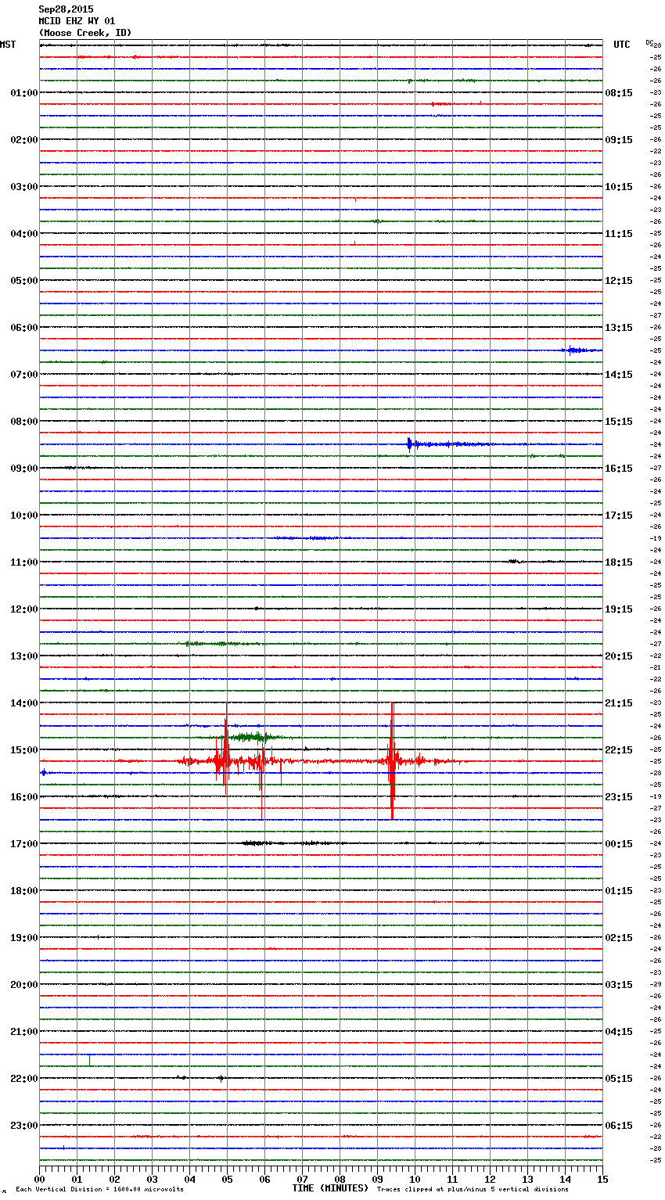Click the 00:15 UTC time label

pos(619,844)
